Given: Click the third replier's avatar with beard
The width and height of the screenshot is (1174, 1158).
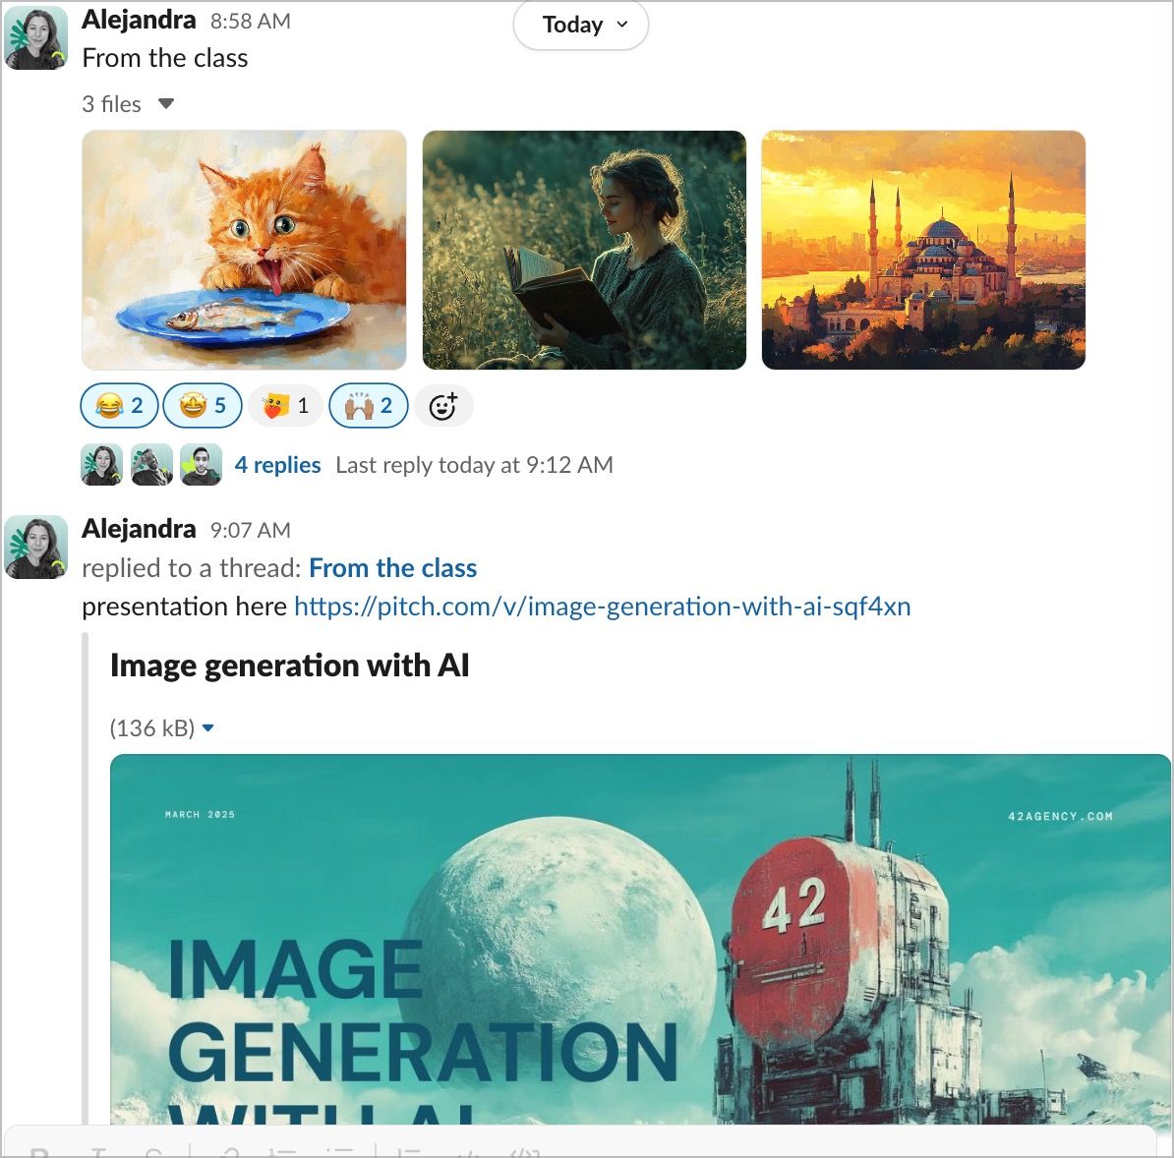Looking at the screenshot, I should click(x=202, y=465).
